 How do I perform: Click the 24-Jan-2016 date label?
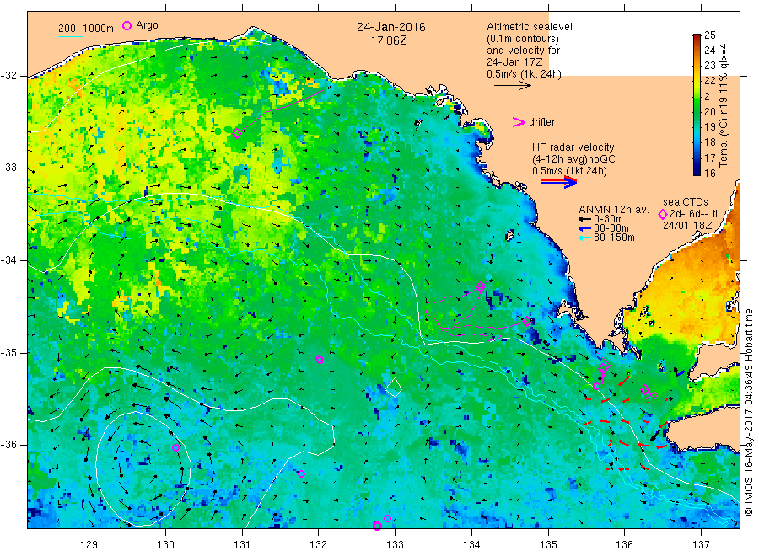pyautogui.click(x=391, y=28)
